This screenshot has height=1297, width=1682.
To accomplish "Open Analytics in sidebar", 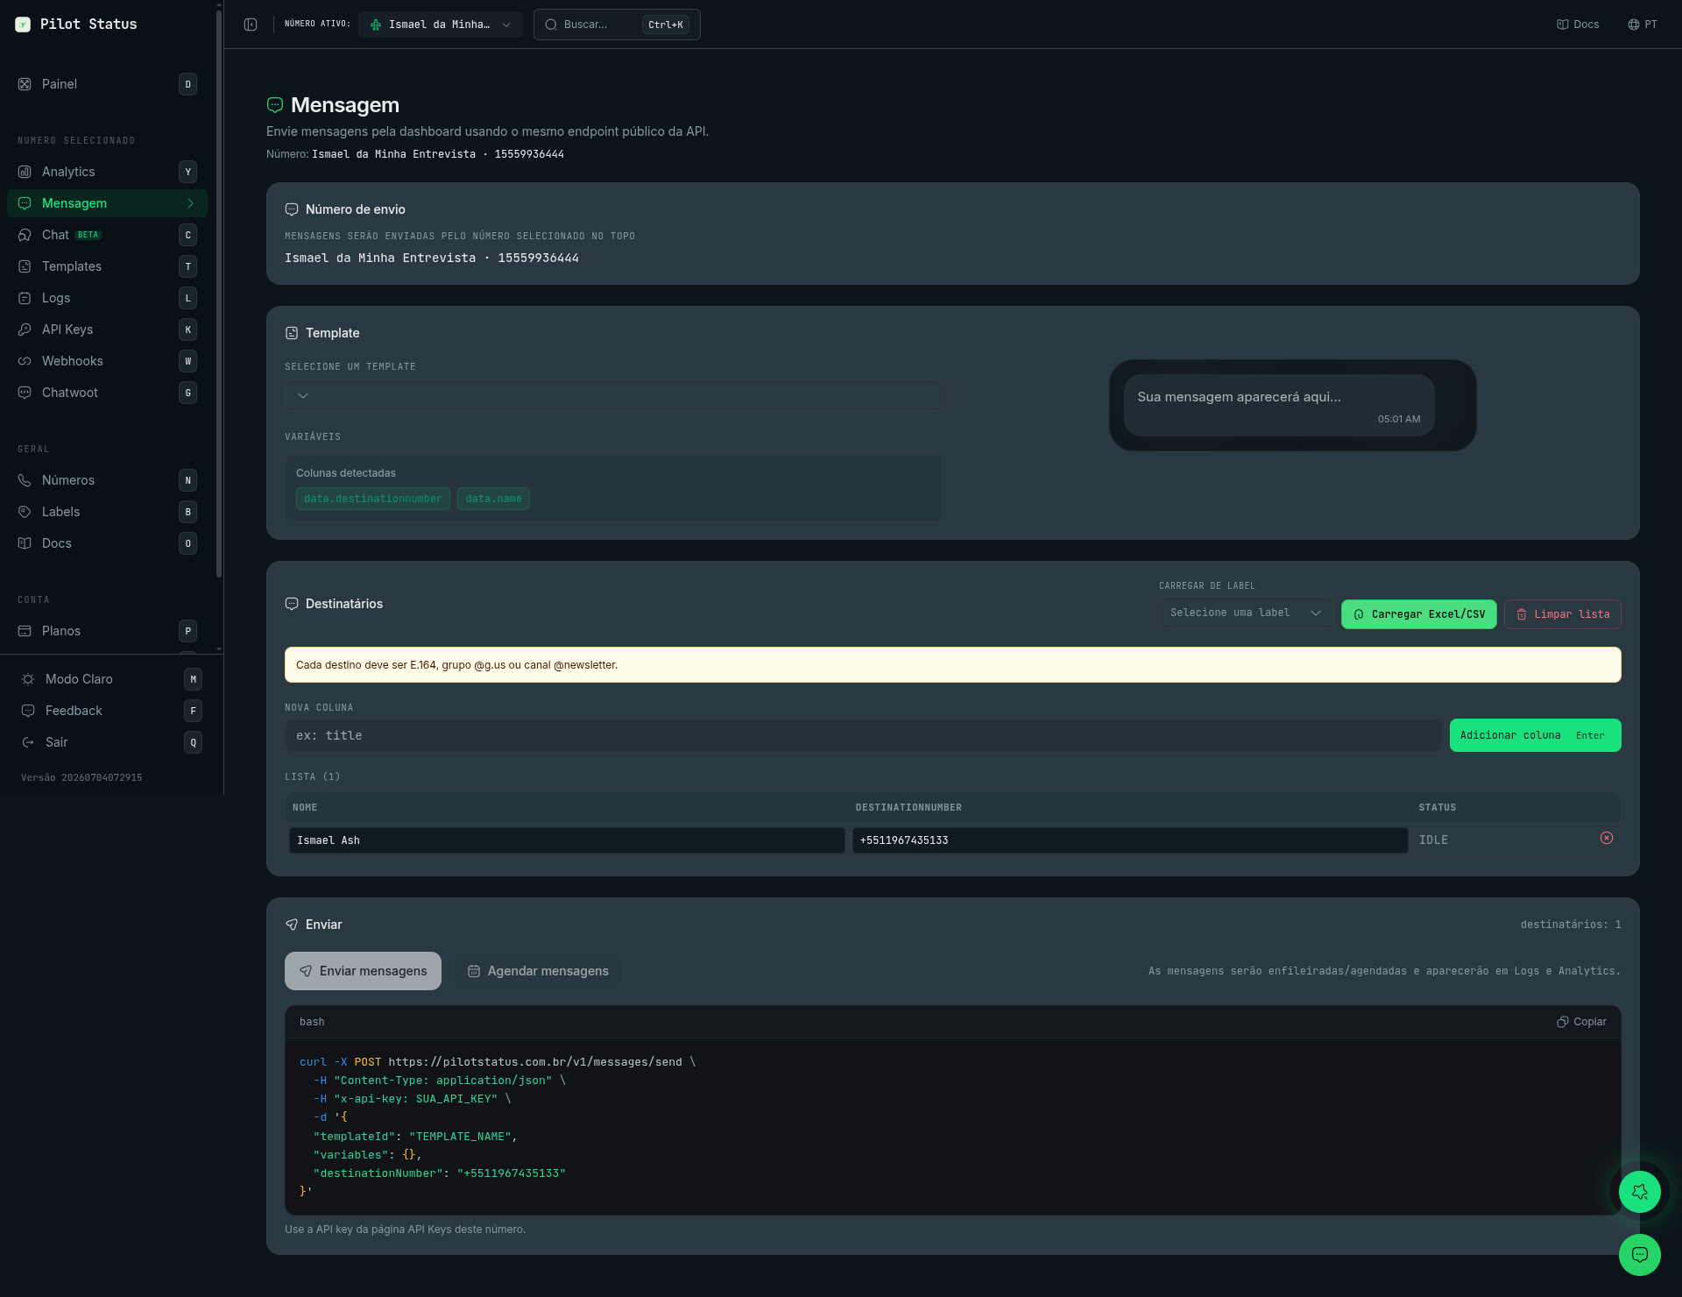I will pos(107,172).
